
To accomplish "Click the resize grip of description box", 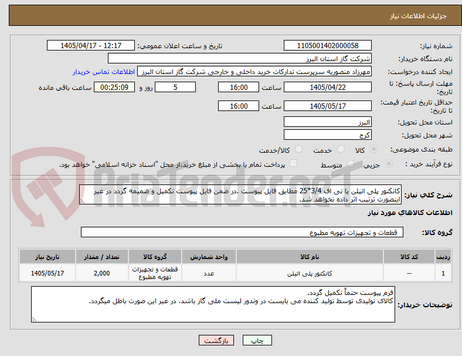I will 82,201.
